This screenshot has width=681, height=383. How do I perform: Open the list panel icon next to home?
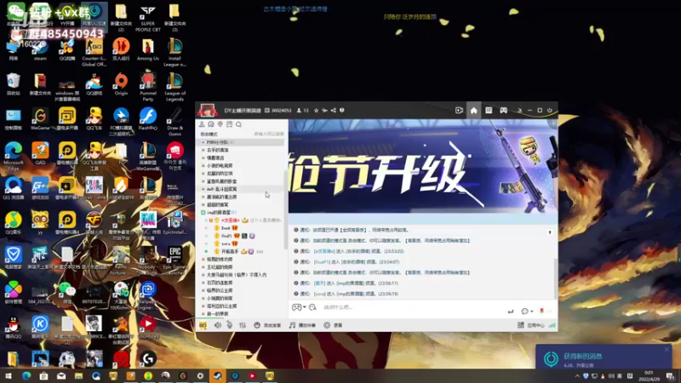pyautogui.click(x=489, y=111)
